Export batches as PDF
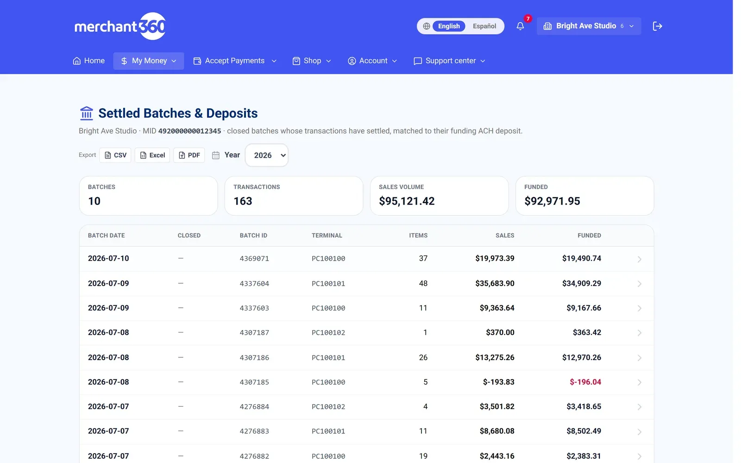741x463 pixels. [189, 155]
